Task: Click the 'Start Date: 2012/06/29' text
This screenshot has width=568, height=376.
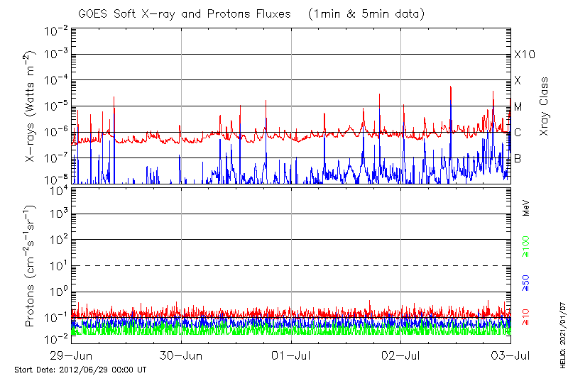Action: pos(80,370)
